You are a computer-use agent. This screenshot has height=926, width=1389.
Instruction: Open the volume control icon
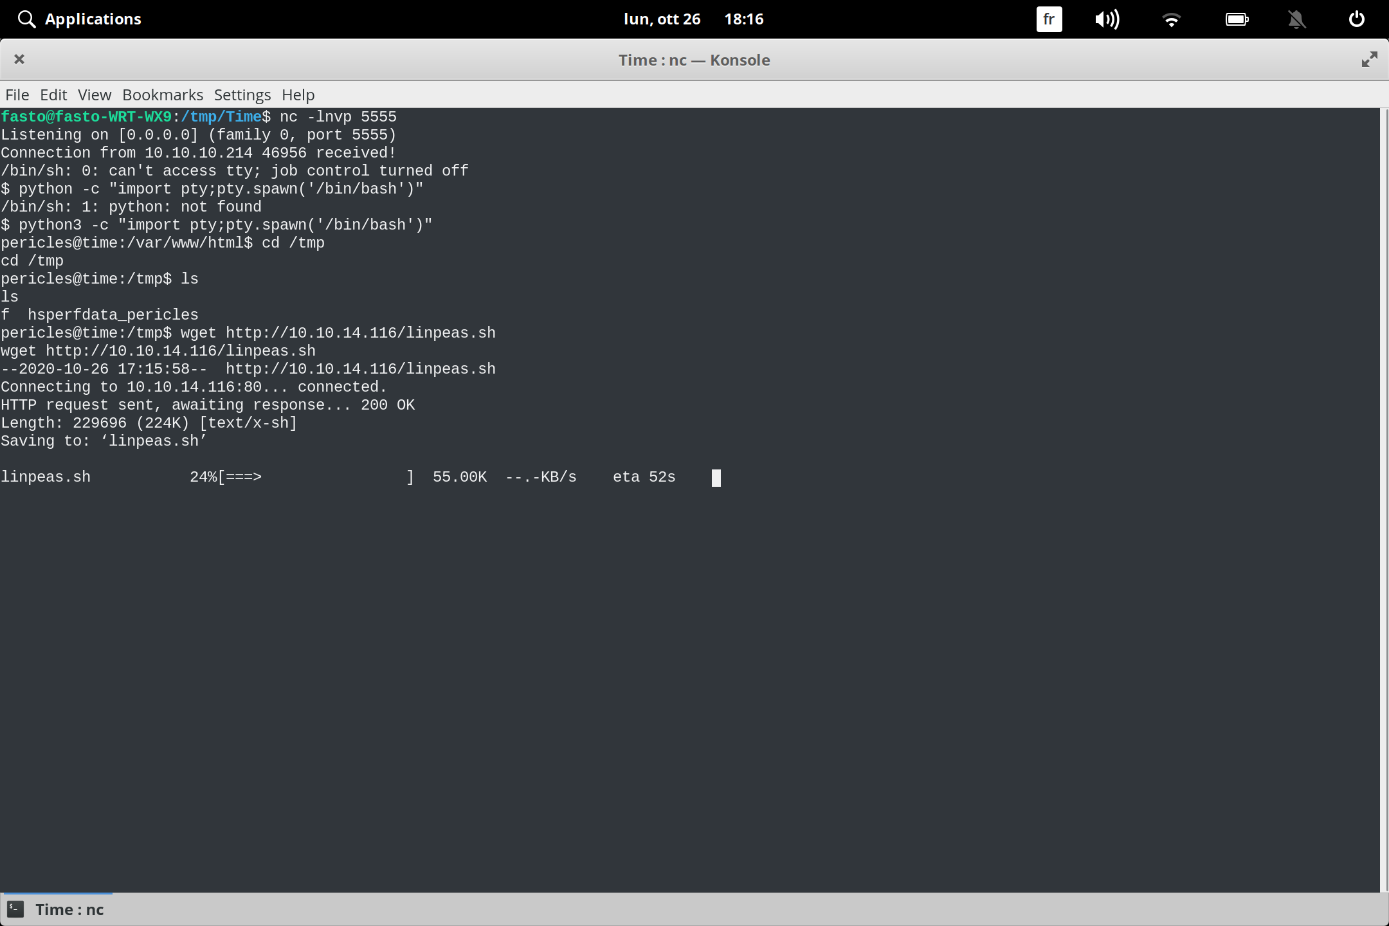[1107, 19]
